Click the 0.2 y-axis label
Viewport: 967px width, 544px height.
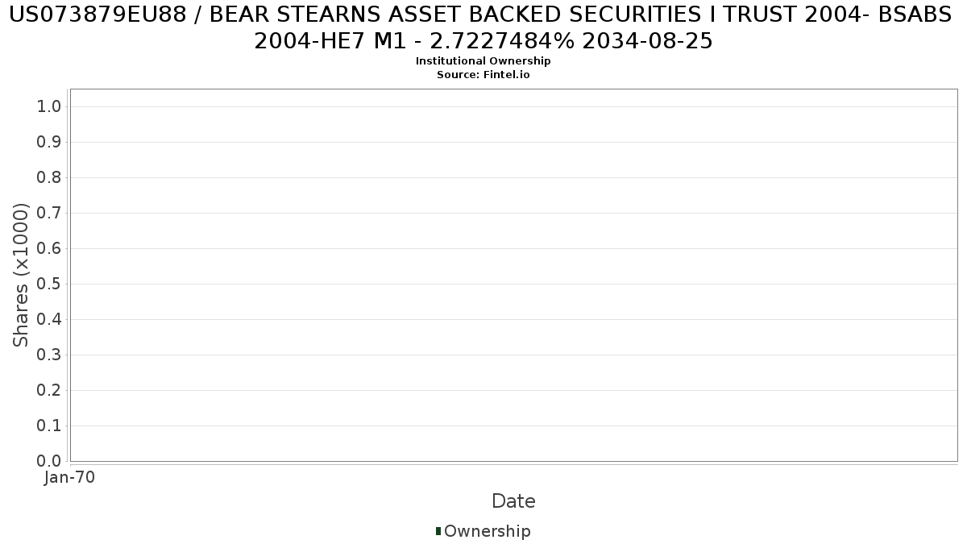pos(49,390)
